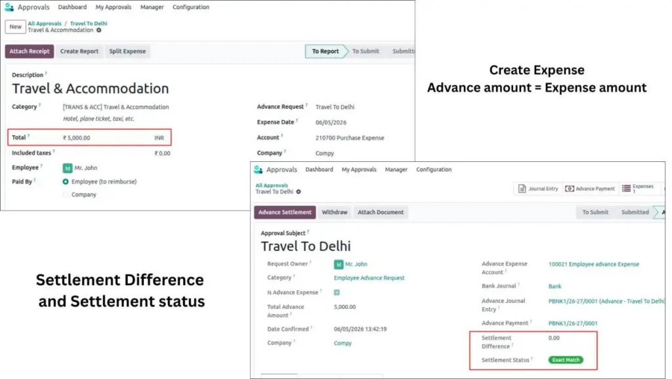The image size is (672, 379).
Task: Click the Journal Entry smart button
Action: tap(538, 189)
